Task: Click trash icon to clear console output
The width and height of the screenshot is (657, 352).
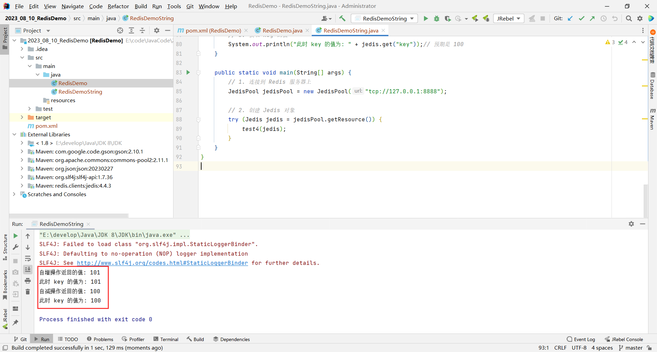Action: (28, 292)
